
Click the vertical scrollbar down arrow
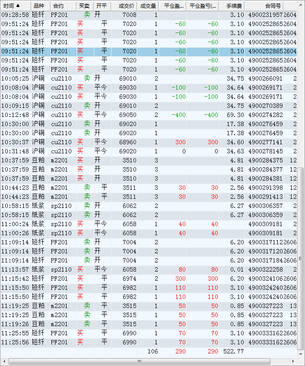tap(301, 353)
